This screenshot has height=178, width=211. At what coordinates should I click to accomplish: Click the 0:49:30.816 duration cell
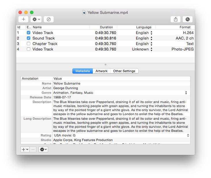coord(105,38)
